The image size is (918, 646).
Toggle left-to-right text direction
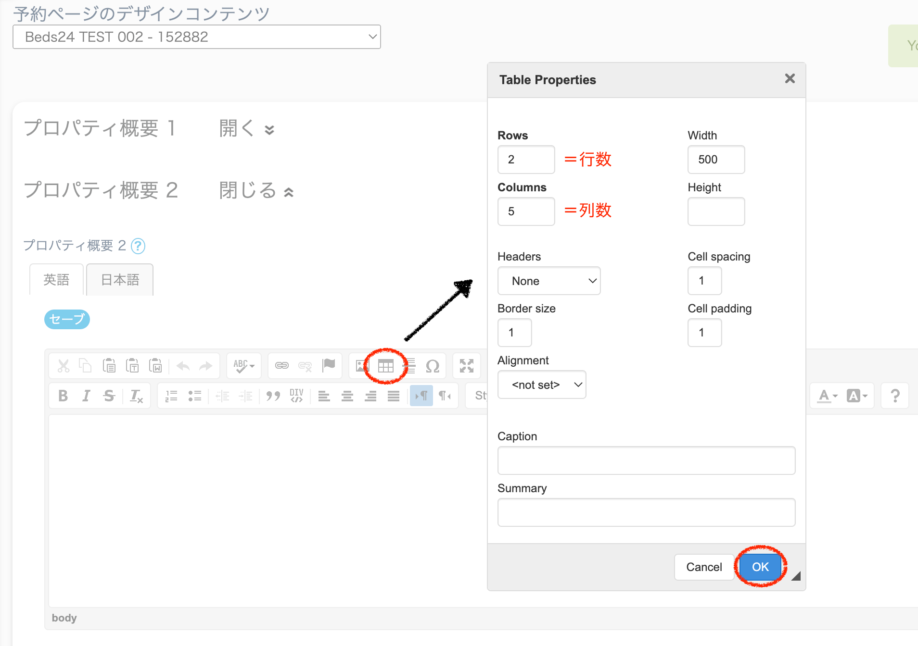[x=421, y=396]
